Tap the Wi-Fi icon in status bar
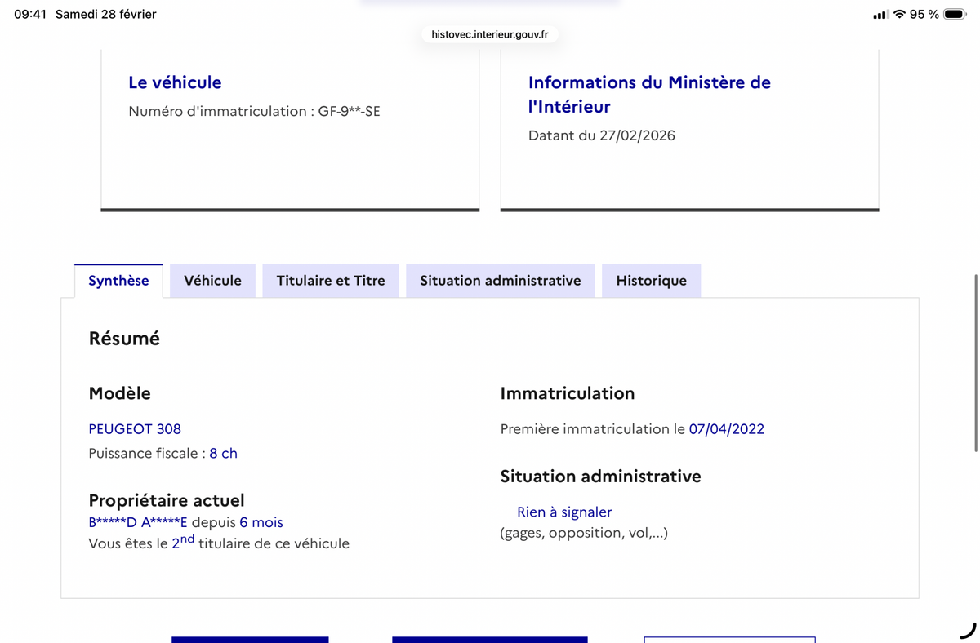980x643 pixels. [900, 14]
